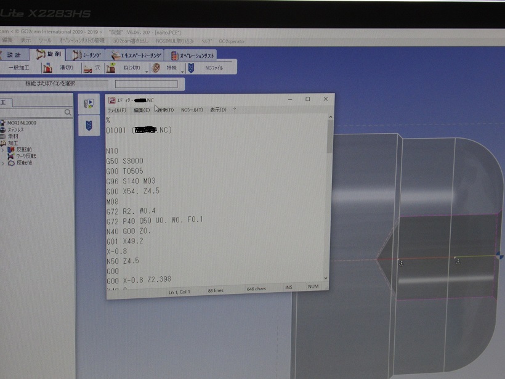Click the line G96 S140 M03
Screen dimensions: 505x379
coord(131,181)
